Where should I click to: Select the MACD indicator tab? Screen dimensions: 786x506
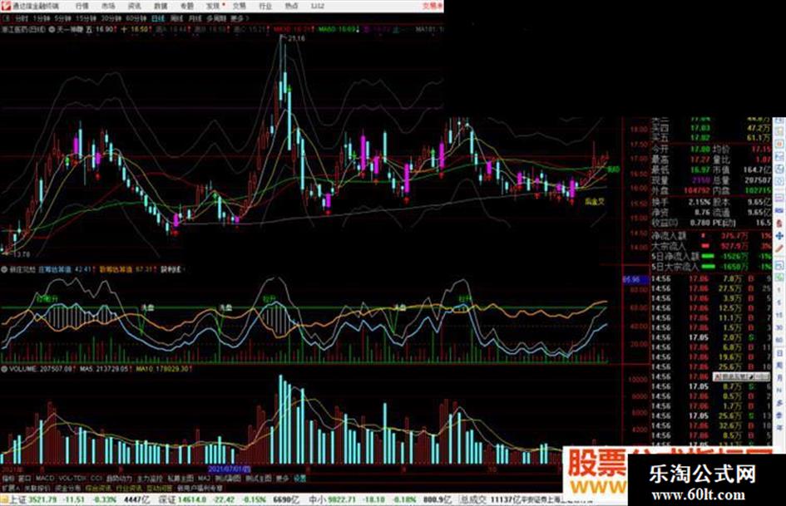point(45,479)
